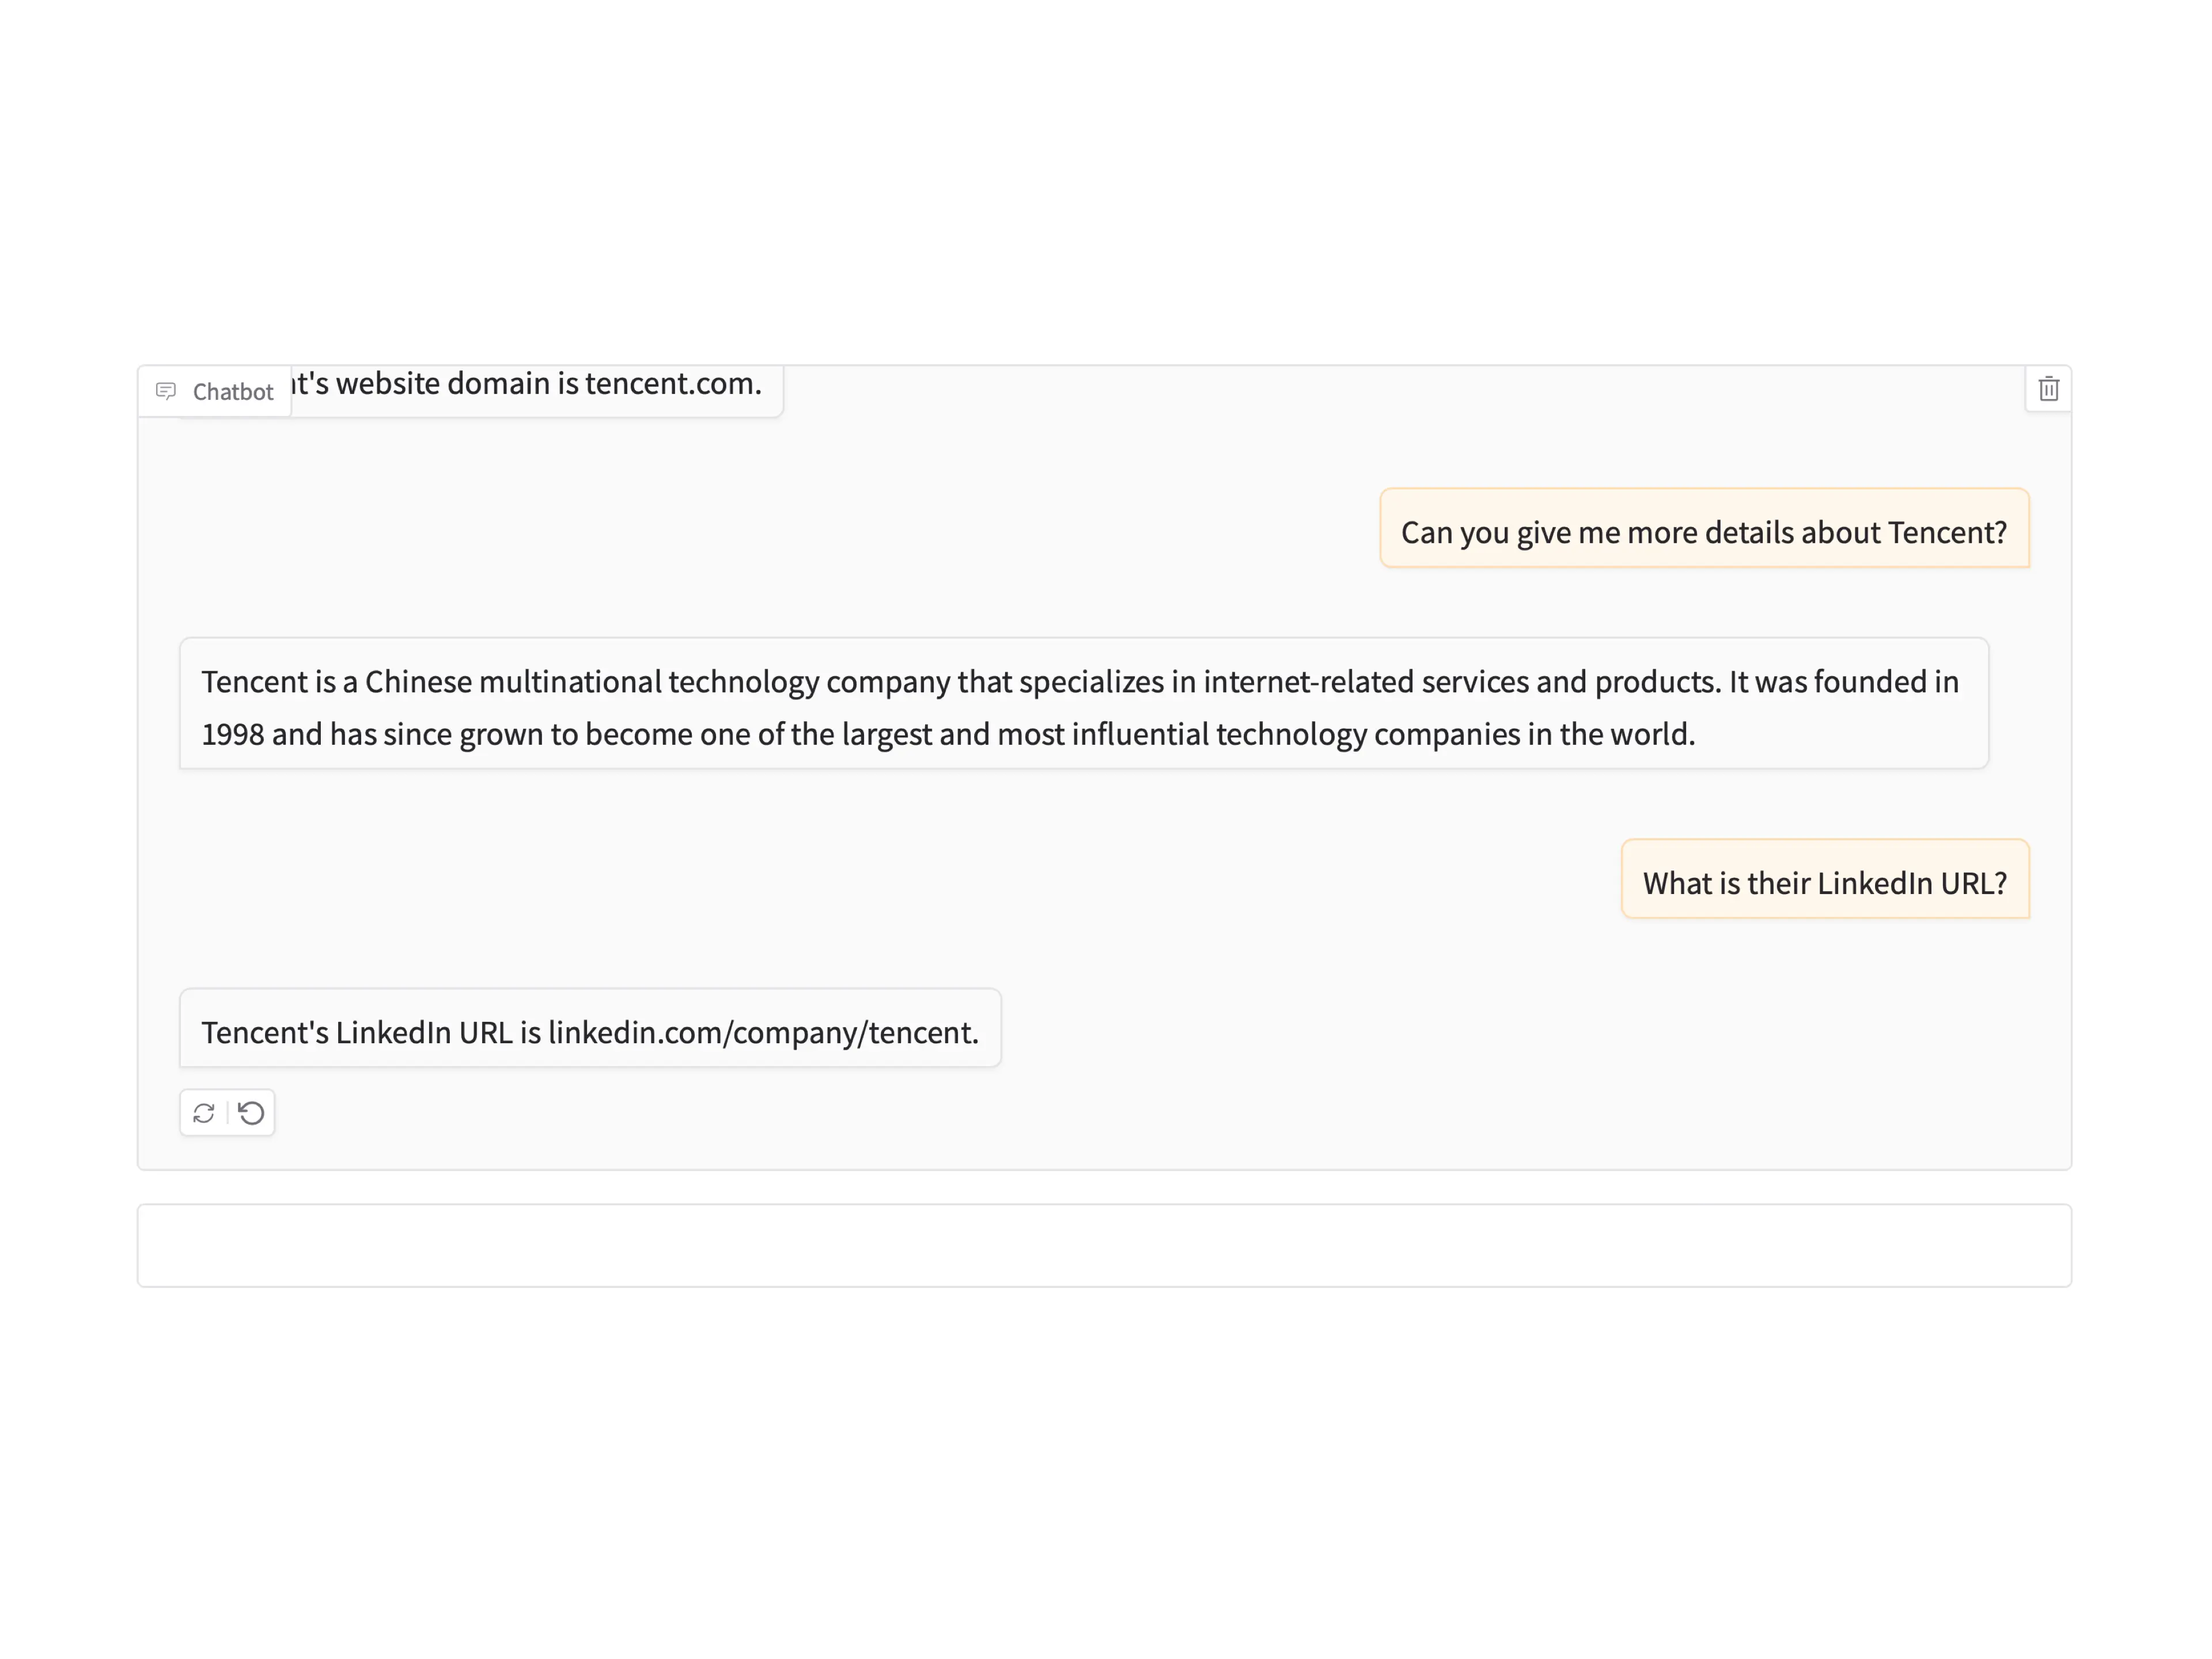Click the retry button group container
The image size is (2212, 1659).
click(227, 1112)
